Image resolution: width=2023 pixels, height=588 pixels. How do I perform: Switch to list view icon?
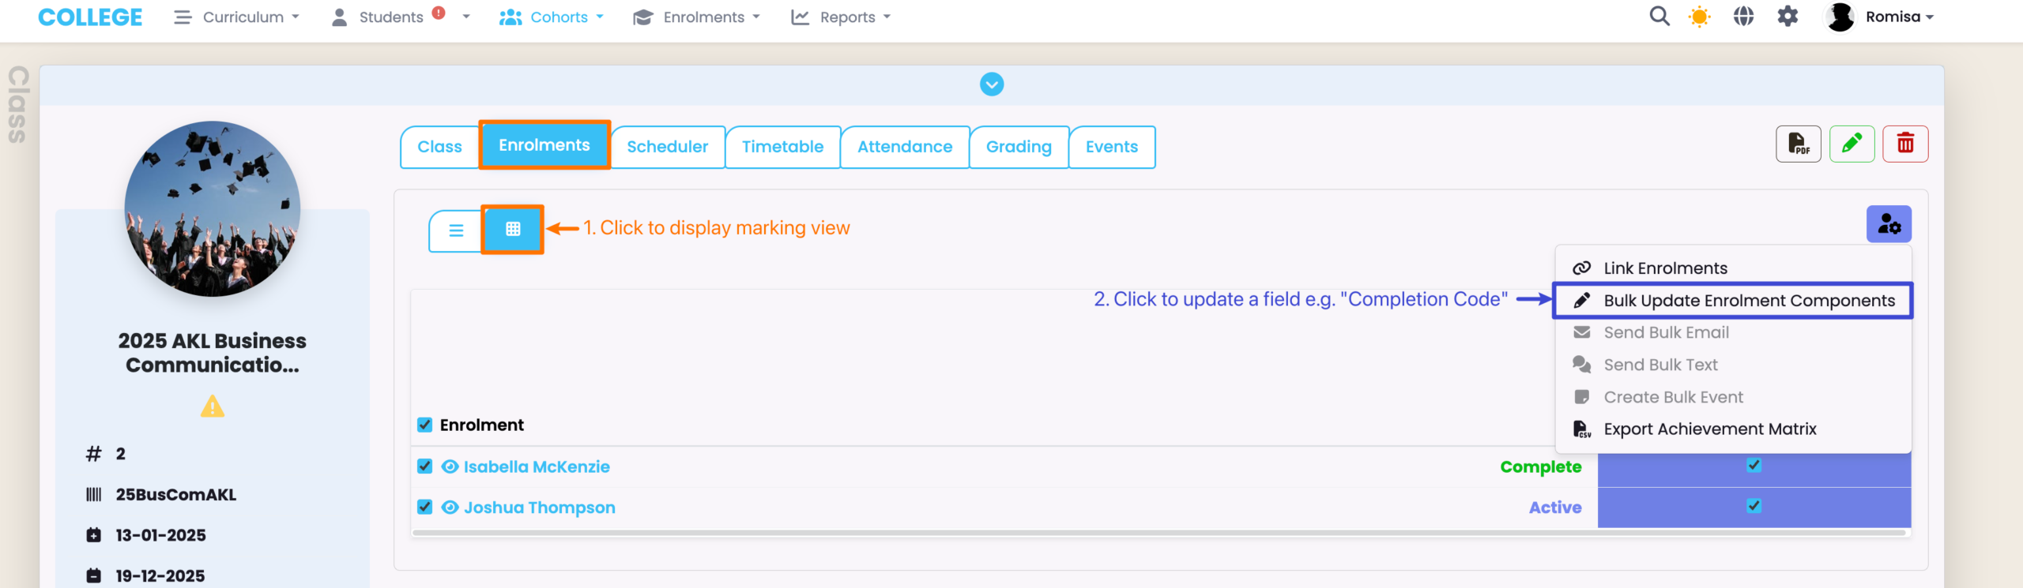click(x=456, y=230)
